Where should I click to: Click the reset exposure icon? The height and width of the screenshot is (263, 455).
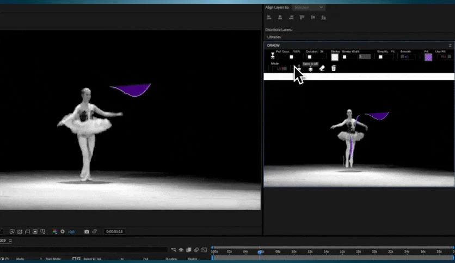coord(63,231)
